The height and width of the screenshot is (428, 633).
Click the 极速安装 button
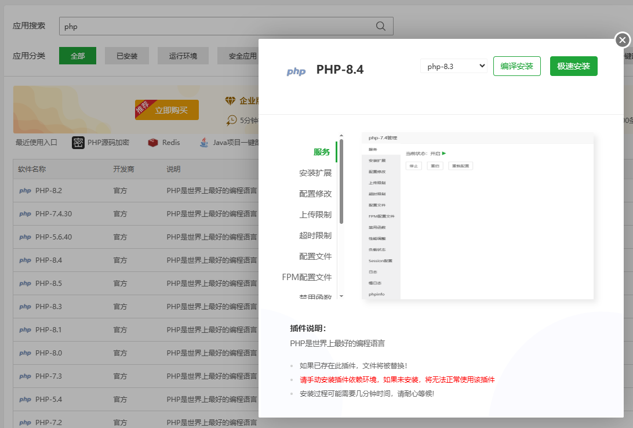(573, 66)
